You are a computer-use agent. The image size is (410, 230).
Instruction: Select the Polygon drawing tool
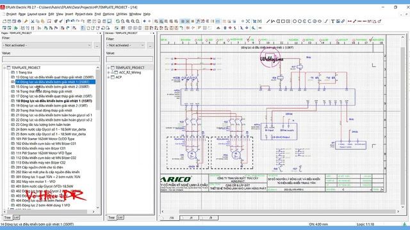tap(278, 21)
